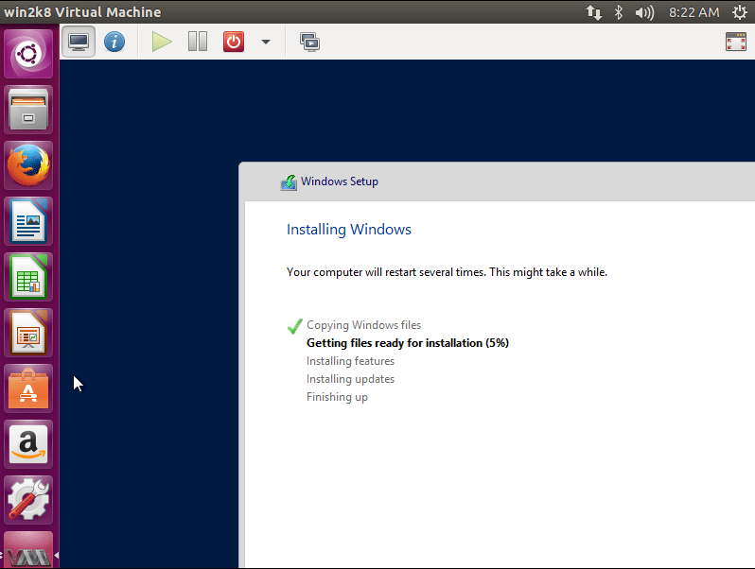Shut down the virtual machine
Viewport: 755px width, 569px height.
234,42
